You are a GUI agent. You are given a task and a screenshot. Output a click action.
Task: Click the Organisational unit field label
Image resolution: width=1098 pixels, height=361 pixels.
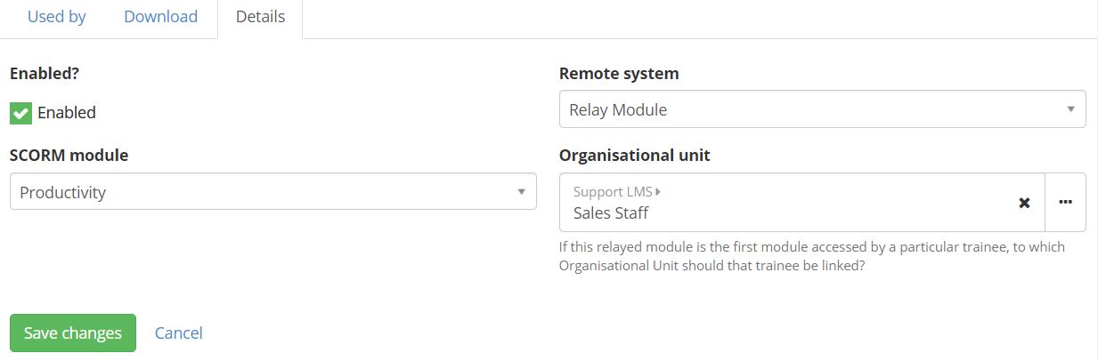[634, 155]
